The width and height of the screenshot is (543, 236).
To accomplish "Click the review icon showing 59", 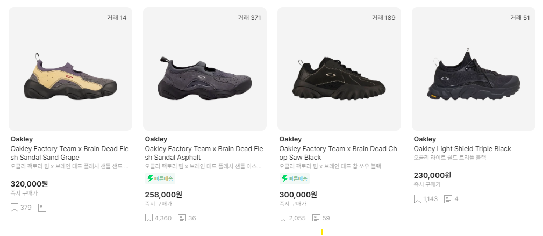I will (x=316, y=218).
